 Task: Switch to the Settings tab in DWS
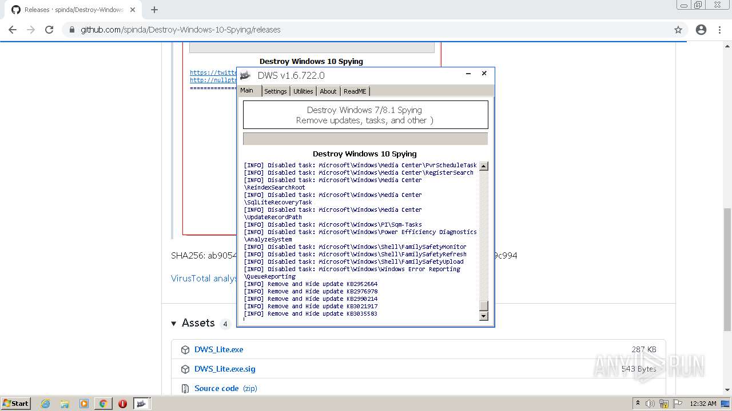(x=275, y=91)
